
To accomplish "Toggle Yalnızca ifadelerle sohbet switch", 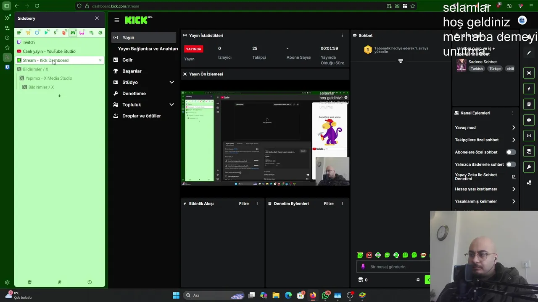I will (x=511, y=164).
